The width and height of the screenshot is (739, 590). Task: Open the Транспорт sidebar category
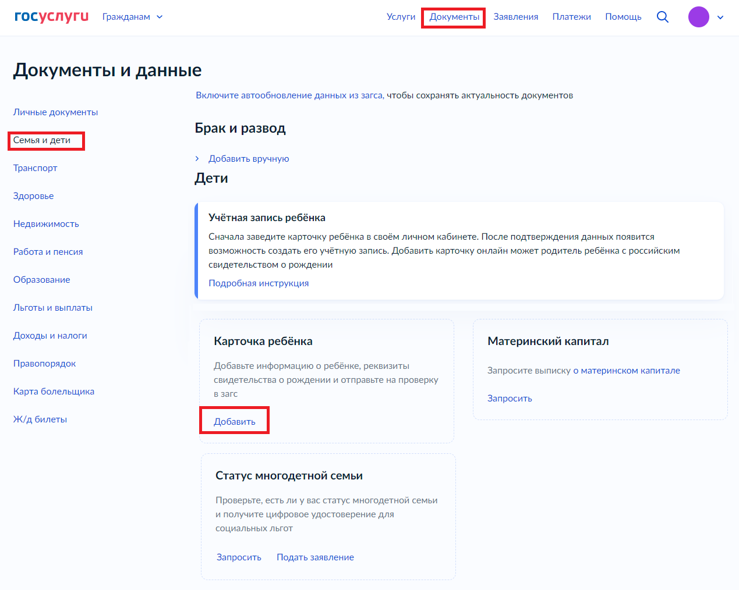(x=35, y=168)
